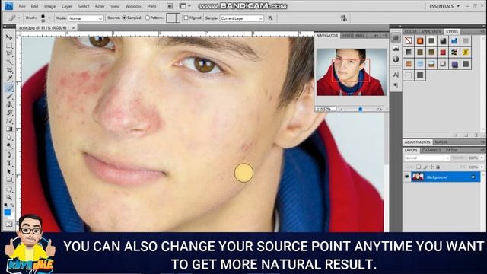Toggle ignore adjustment layers icon beside Sample
This screenshot has width=487, height=274.
point(271,18)
